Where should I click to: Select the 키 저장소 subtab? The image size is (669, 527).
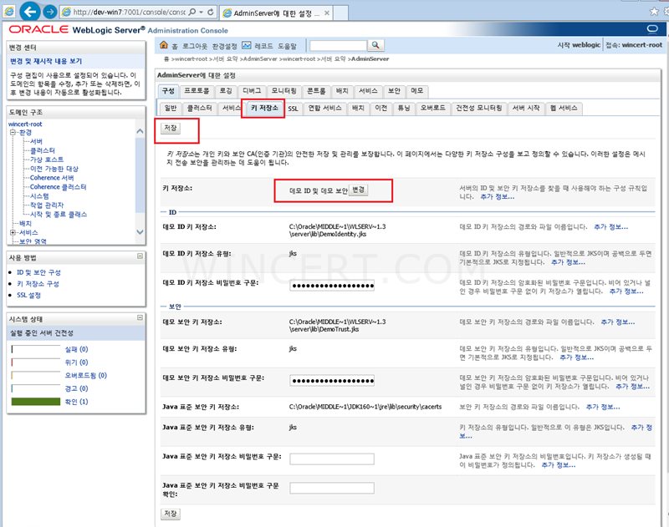[264, 109]
